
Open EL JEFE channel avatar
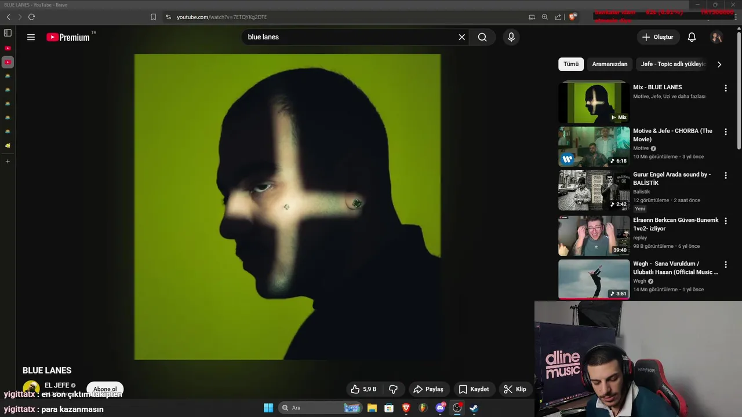[x=31, y=389]
